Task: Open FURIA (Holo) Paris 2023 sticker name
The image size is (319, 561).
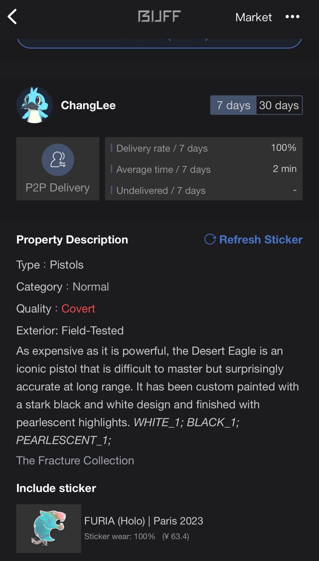Action: 144,521
